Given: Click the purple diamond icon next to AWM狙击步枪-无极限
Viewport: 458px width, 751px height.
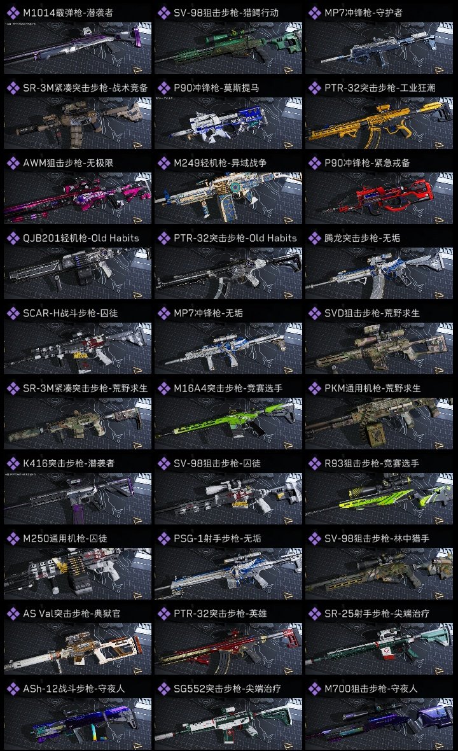Looking at the screenshot, I should (x=13, y=163).
